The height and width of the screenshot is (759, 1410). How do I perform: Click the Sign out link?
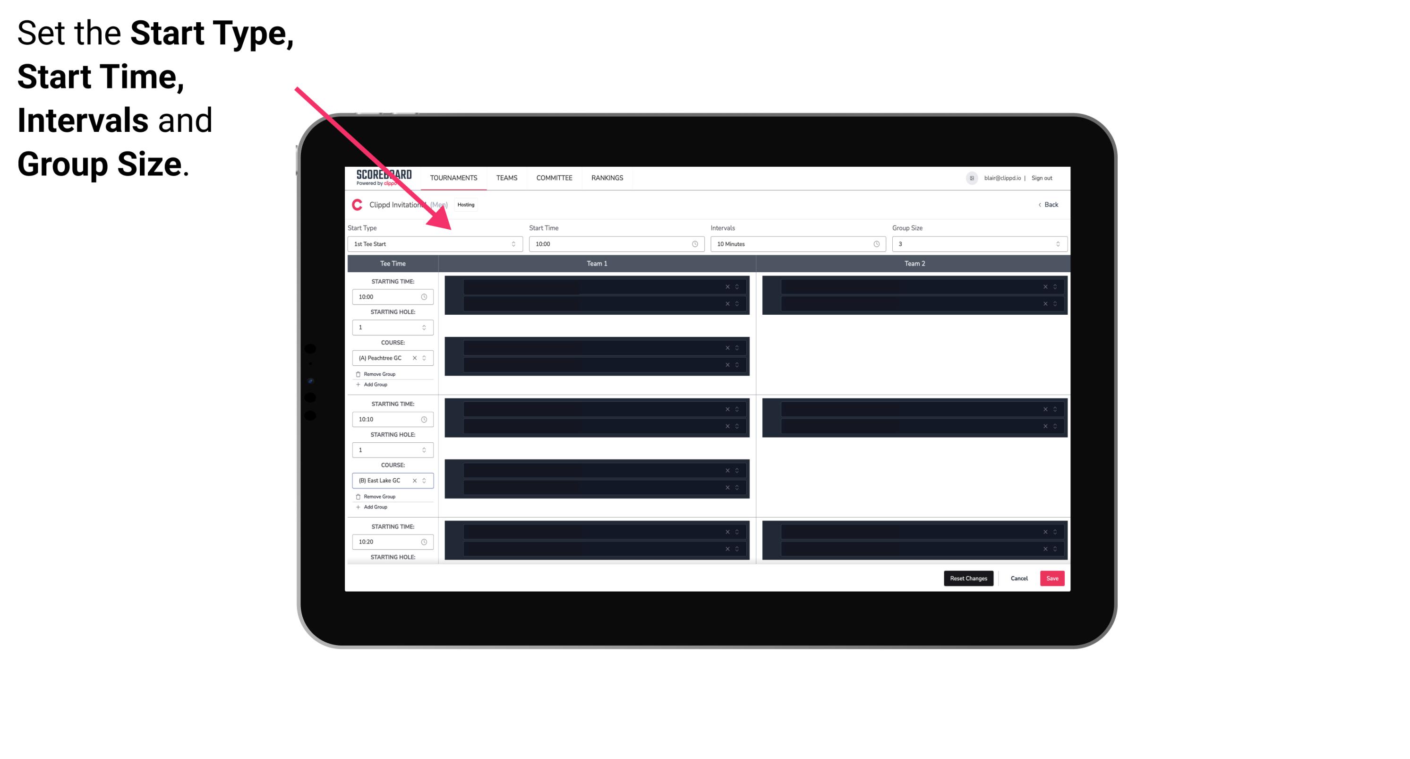point(1046,178)
